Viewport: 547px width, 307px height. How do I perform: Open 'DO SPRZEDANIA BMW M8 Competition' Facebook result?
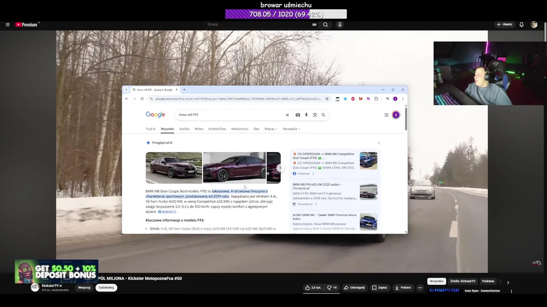pos(323,156)
